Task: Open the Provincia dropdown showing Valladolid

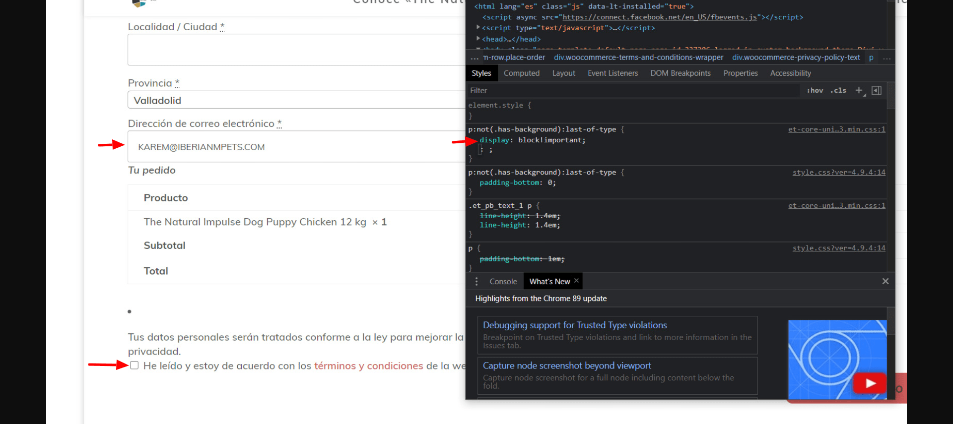Action: (296, 100)
